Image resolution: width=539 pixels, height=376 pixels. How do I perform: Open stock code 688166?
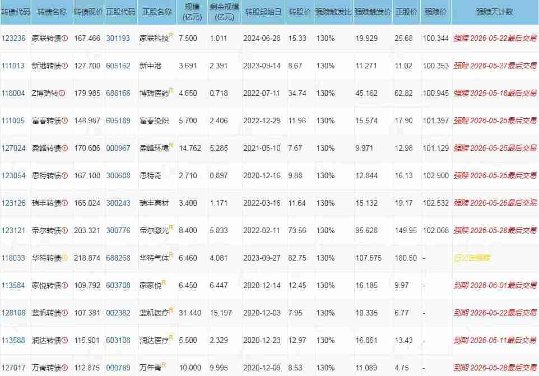tap(118, 93)
